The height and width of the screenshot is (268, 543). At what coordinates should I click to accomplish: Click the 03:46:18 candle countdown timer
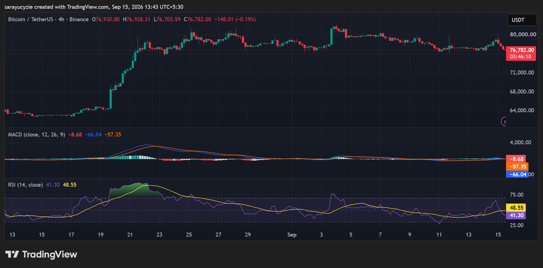pyautogui.click(x=521, y=57)
